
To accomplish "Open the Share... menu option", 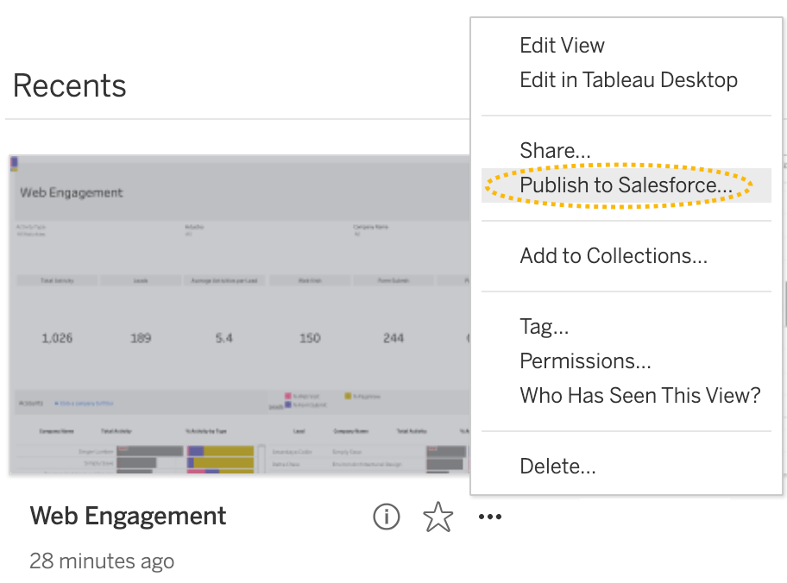I will [x=555, y=150].
